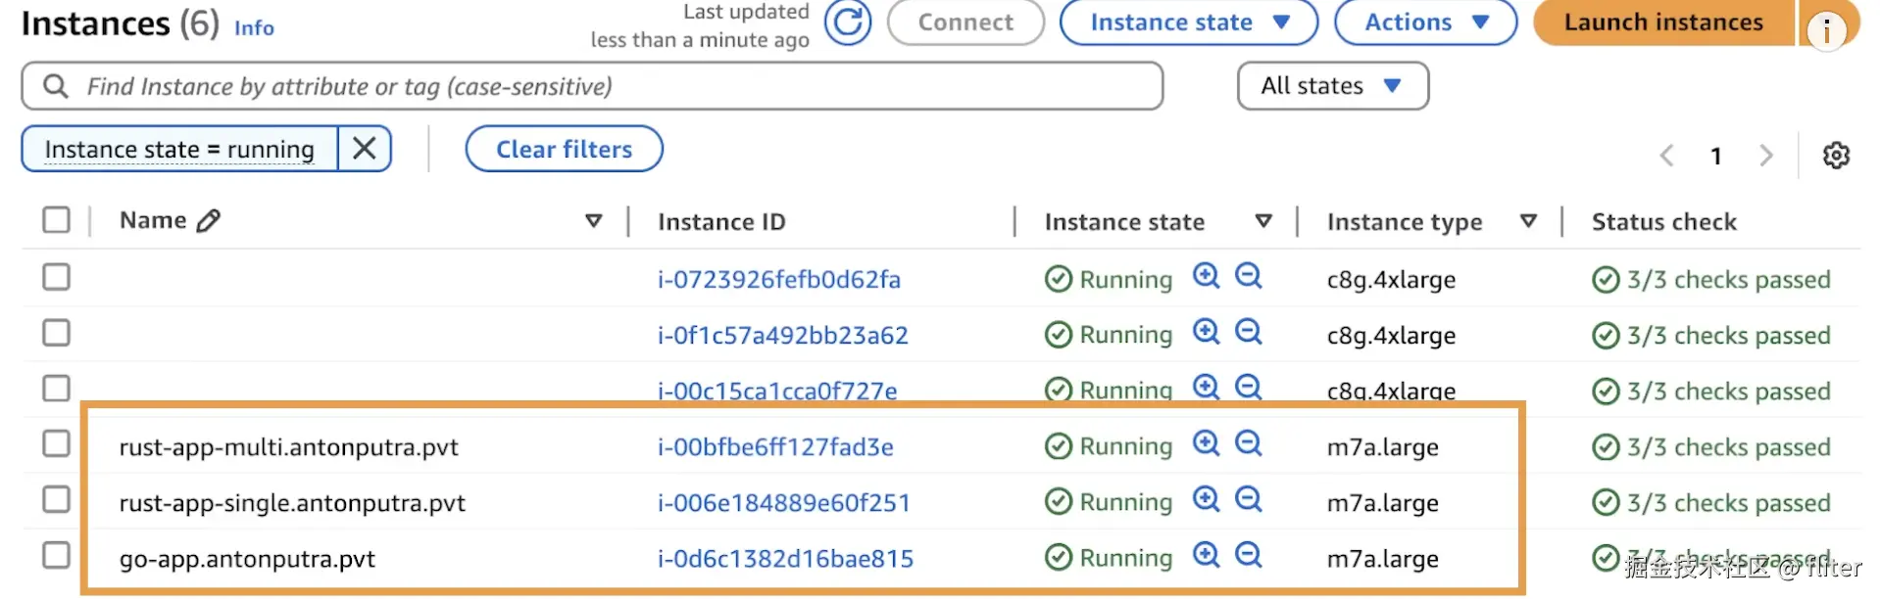The height and width of the screenshot is (599, 1880).
Task: Open instance link i-00bfbe6ff127fad3e
Action: point(775,447)
